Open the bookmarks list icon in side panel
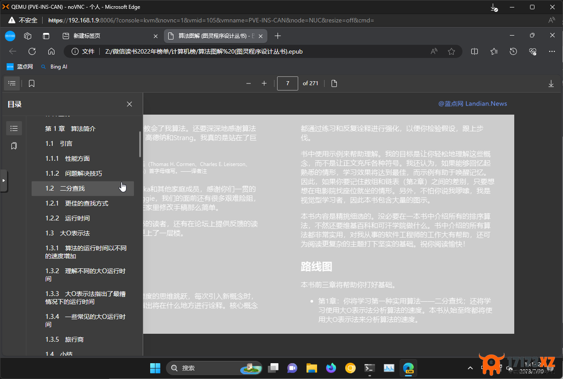The image size is (563, 379). 14,146
